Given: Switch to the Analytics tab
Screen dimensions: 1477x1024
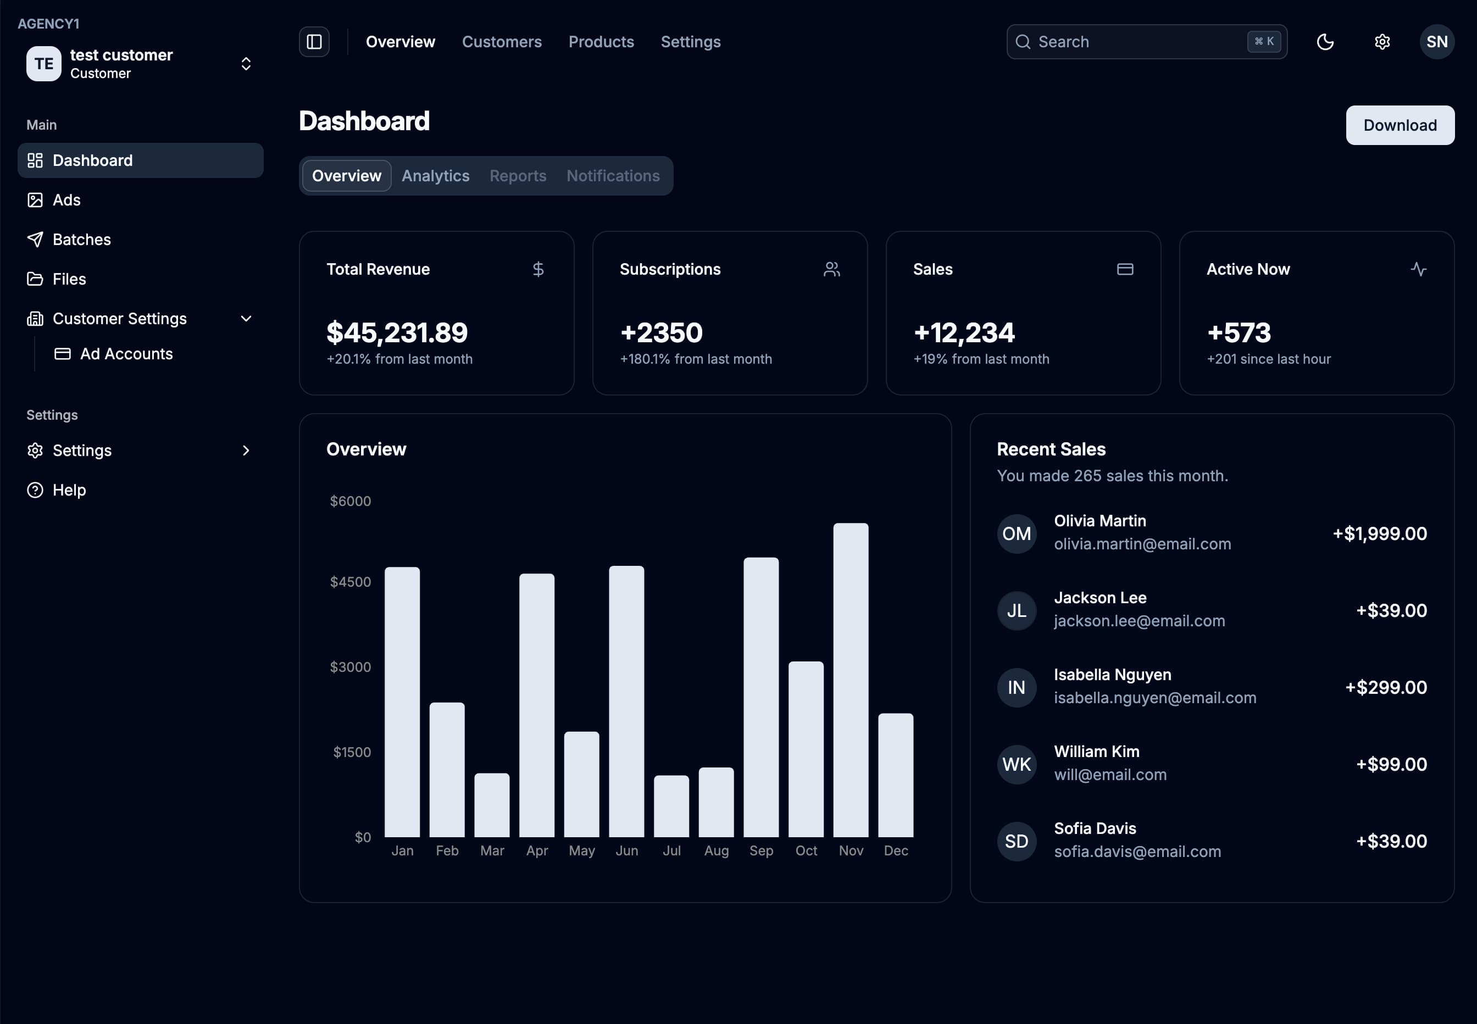Looking at the screenshot, I should [435, 175].
